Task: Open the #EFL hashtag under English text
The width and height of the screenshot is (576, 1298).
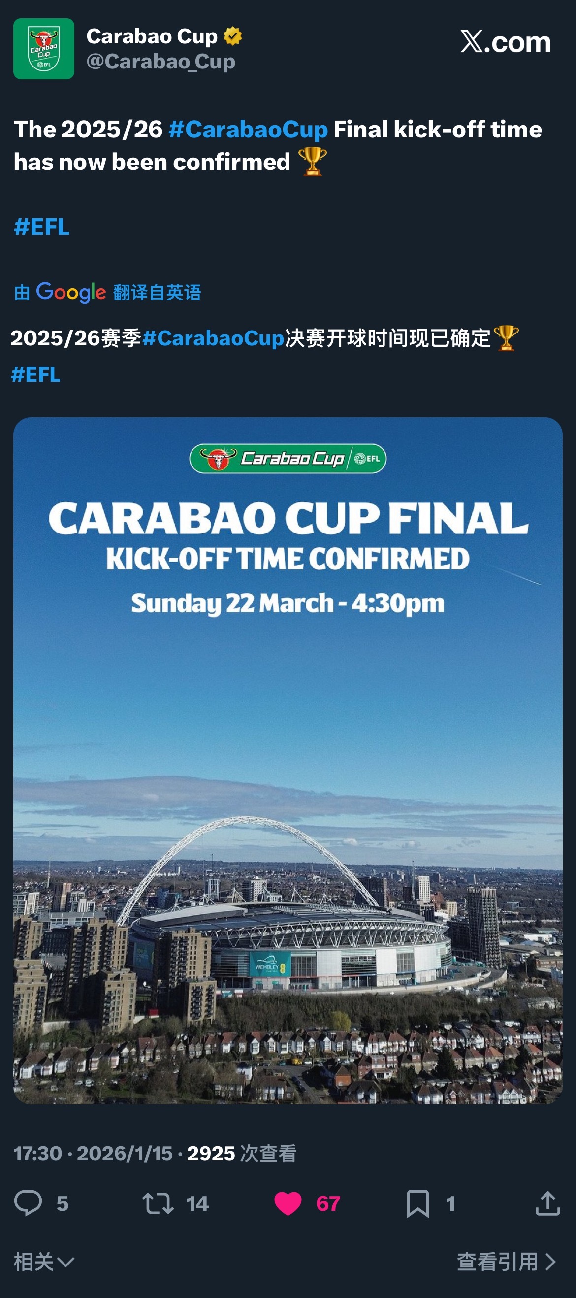Action: [42, 227]
